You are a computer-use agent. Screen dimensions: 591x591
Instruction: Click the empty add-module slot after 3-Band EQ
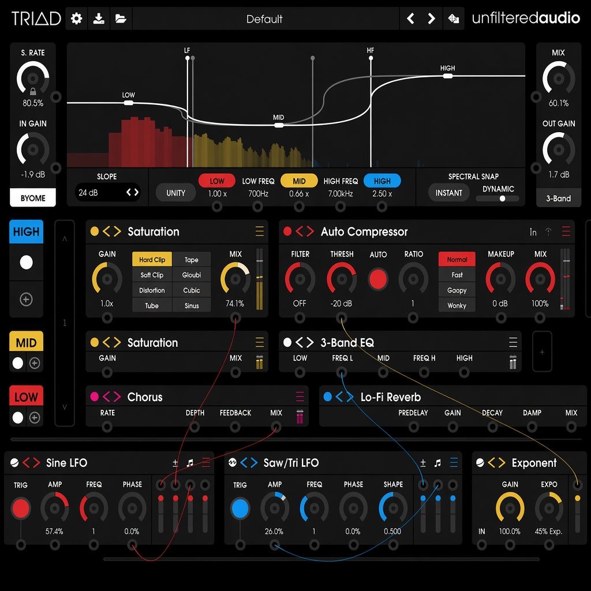coord(542,351)
